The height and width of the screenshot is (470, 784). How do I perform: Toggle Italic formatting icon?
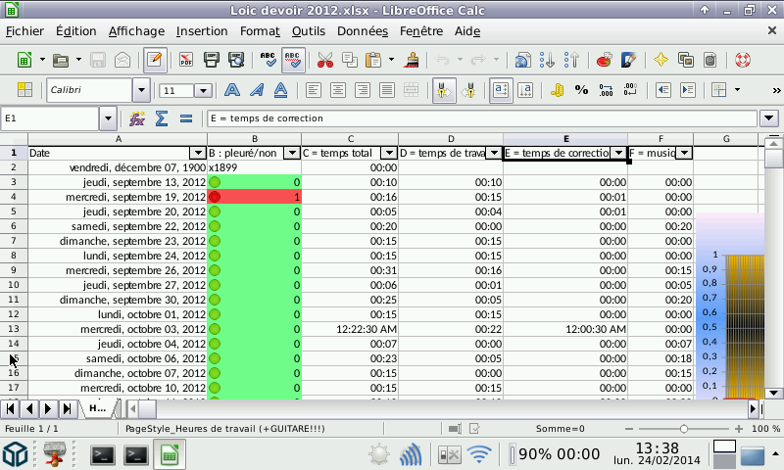(x=257, y=90)
